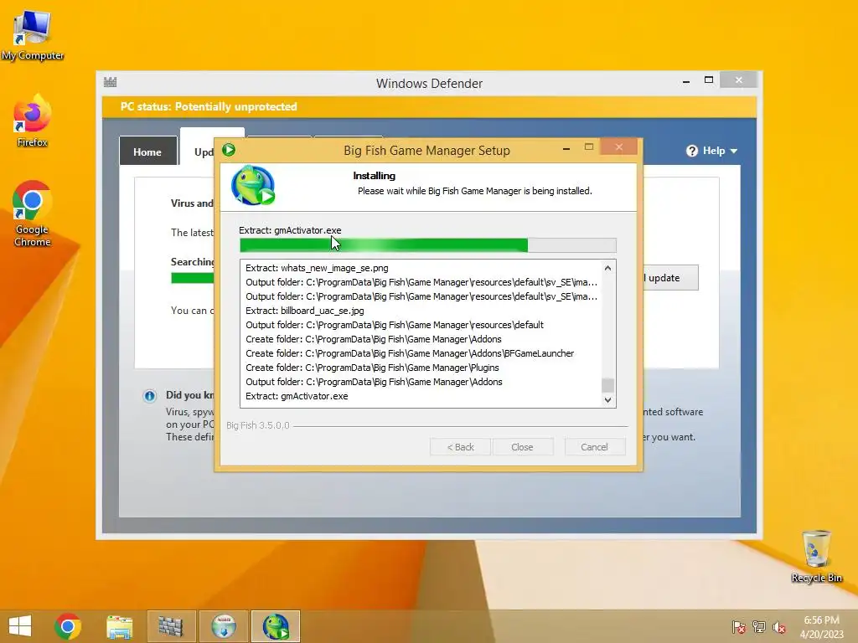Open the taskbar clock and date
Image resolution: width=858 pixels, height=643 pixels.
tap(821, 627)
